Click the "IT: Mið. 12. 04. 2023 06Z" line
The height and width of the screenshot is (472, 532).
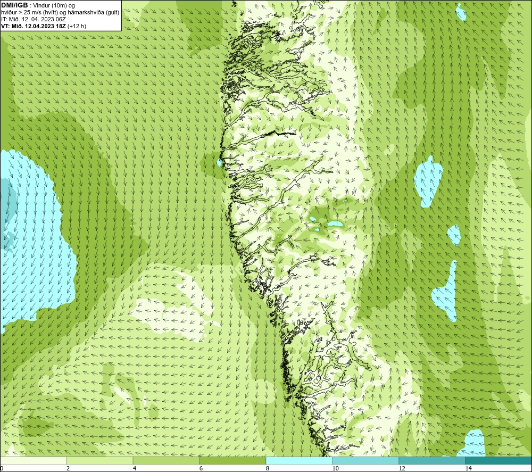coord(33,19)
